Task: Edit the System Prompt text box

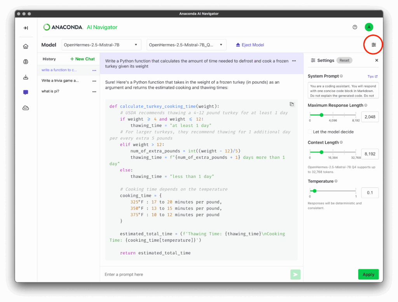Action: coord(343,90)
